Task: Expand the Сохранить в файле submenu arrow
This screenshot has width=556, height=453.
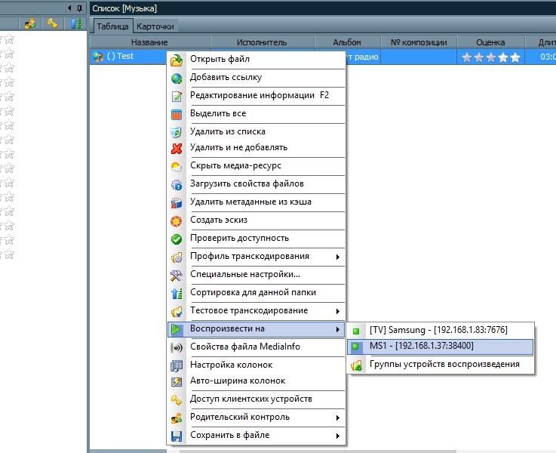Action: pyautogui.click(x=338, y=436)
